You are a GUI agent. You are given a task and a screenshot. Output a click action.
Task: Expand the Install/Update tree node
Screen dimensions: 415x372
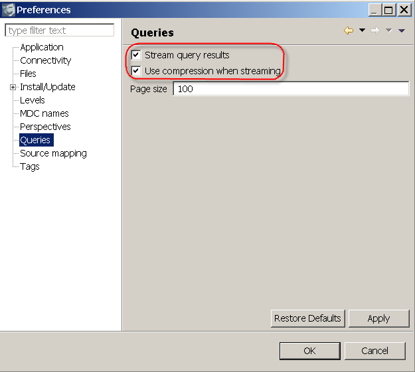point(13,87)
